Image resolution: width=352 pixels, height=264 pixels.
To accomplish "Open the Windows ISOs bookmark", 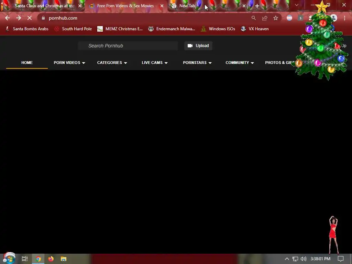I will click(x=218, y=29).
